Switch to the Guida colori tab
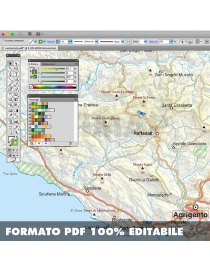The image size is (210, 272). pyautogui.click(x=49, y=64)
